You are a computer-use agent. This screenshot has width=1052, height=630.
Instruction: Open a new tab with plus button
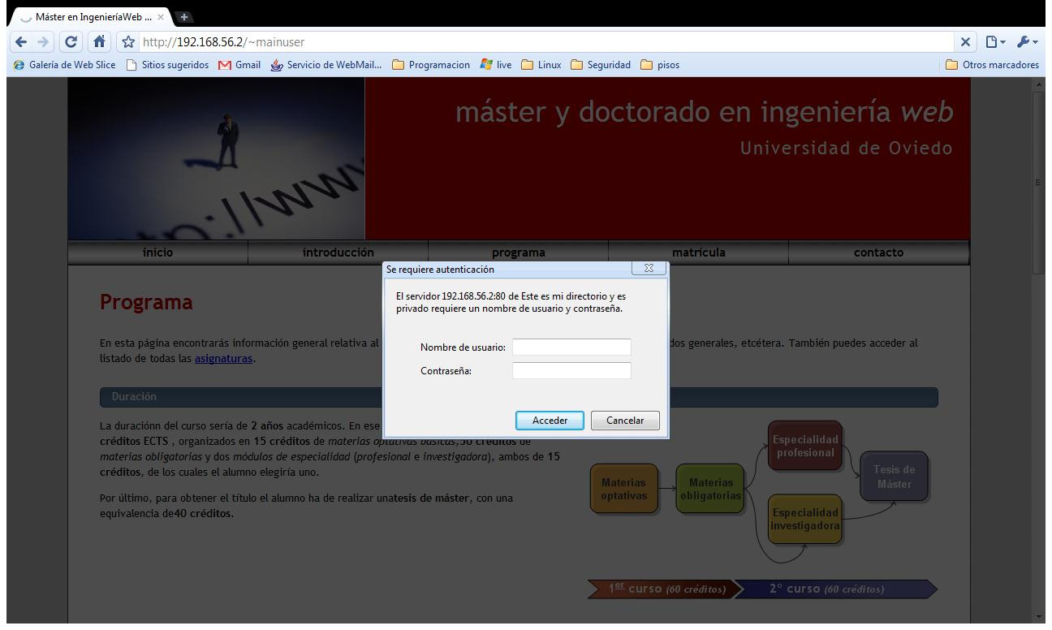pos(184,16)
